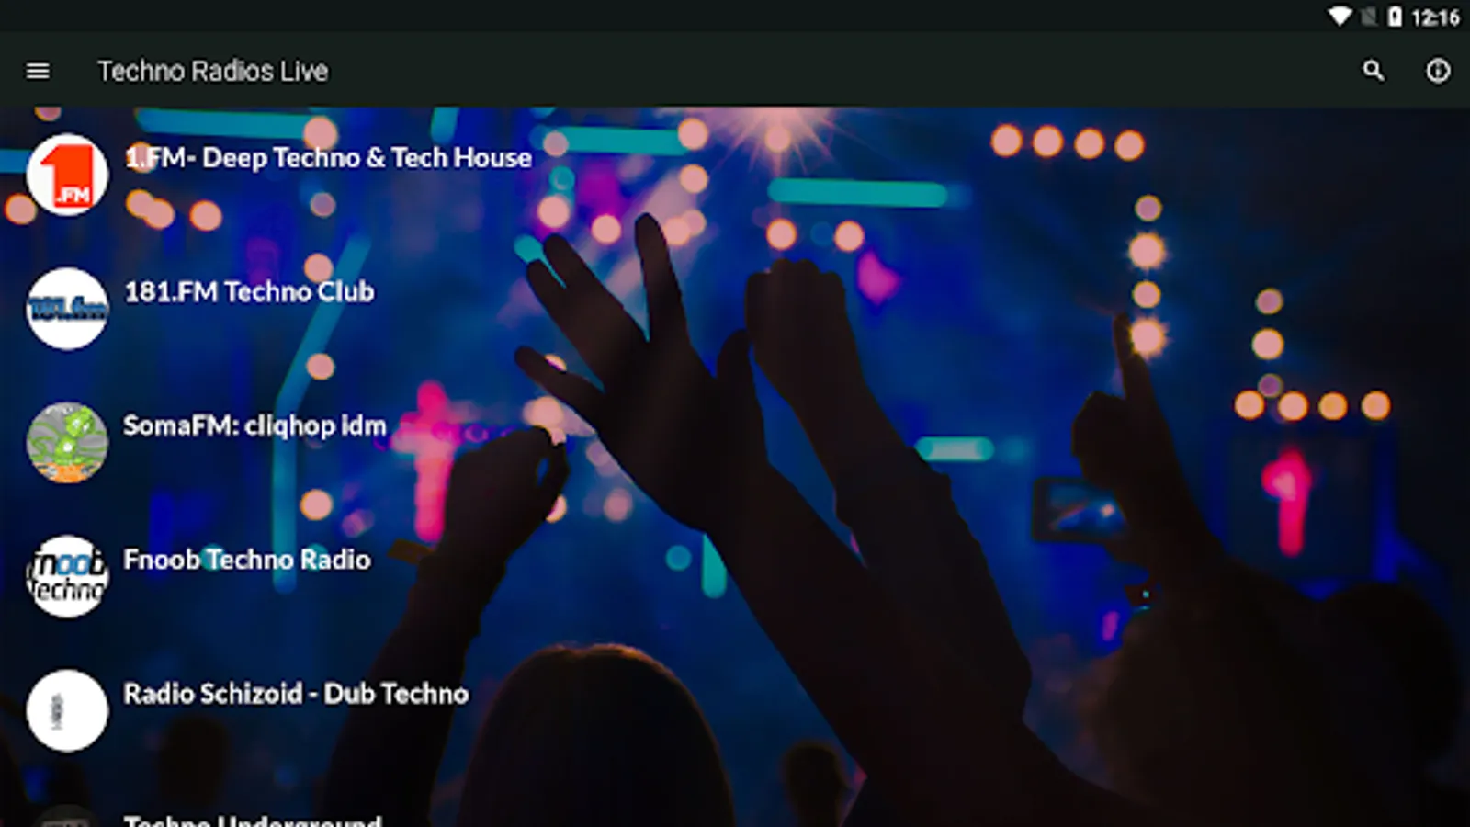Choose "Fnoob Techno Radio" station
Screen dimensions: 1470x827
click(x=247, y=560)
